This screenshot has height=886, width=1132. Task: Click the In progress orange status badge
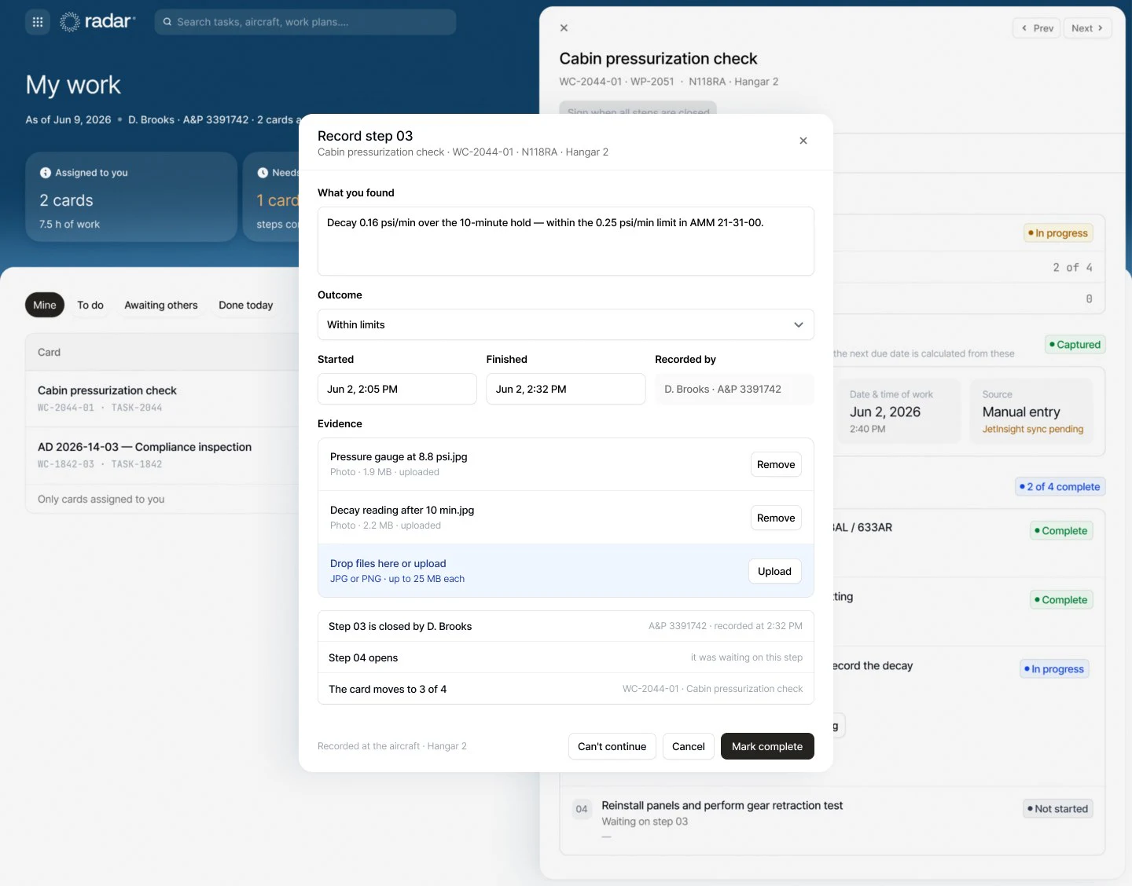pyautogui.click(x=1058, y=232)
